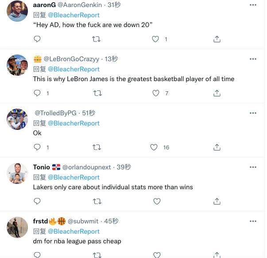Open the @orlandoupnext profile handle
This screenshot has height=258, width=267.
[x=86, y=167]
